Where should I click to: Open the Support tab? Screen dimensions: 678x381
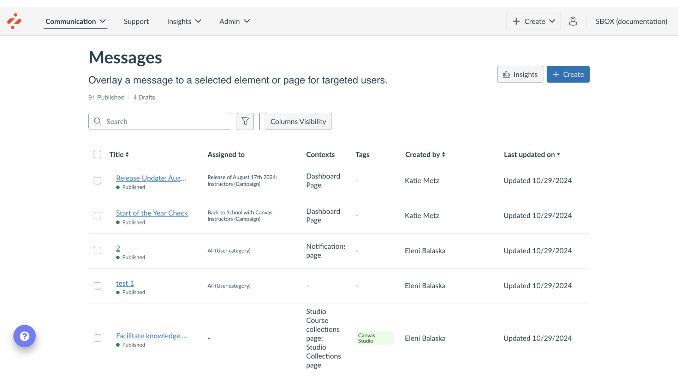pyautogui.click(x=136, y=21)
